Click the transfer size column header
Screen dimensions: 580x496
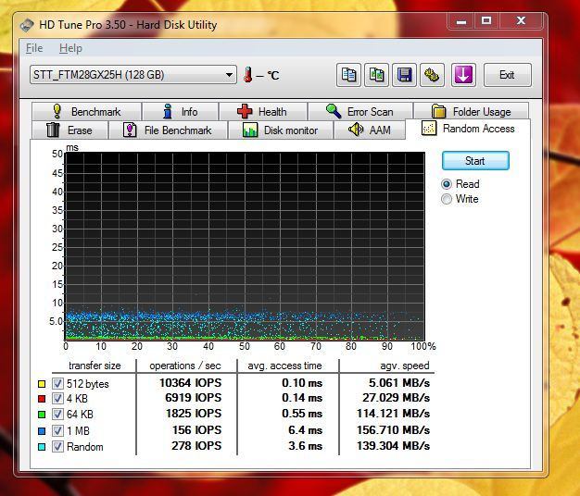95,366
